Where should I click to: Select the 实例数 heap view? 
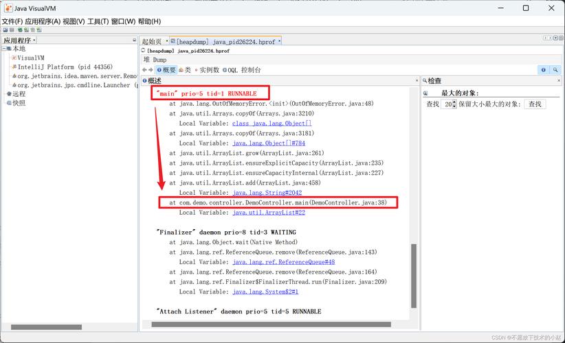pyautogui.click(x=207, y=70)
